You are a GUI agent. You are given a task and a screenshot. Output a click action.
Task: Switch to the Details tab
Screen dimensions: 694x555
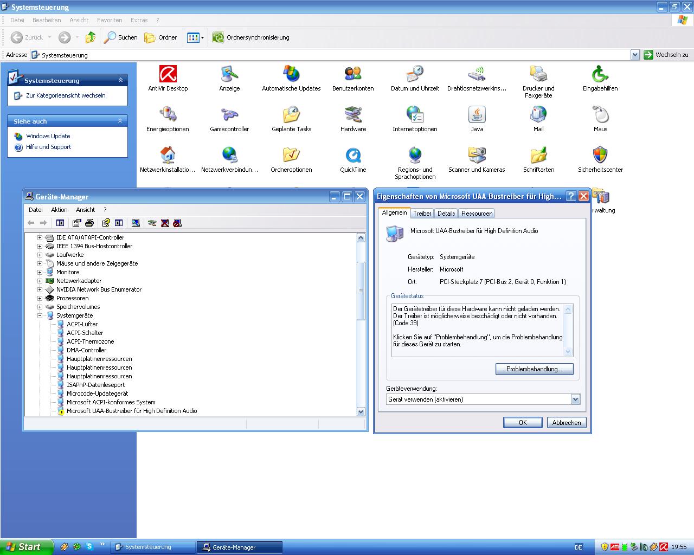point(446,214)
